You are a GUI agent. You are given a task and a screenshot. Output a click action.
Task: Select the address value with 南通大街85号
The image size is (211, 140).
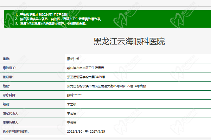pos(107,86)
